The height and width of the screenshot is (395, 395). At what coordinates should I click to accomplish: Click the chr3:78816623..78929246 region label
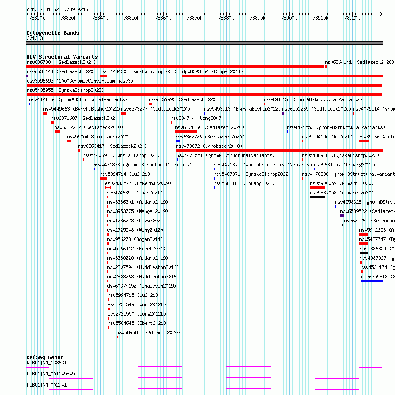point(57,9)
